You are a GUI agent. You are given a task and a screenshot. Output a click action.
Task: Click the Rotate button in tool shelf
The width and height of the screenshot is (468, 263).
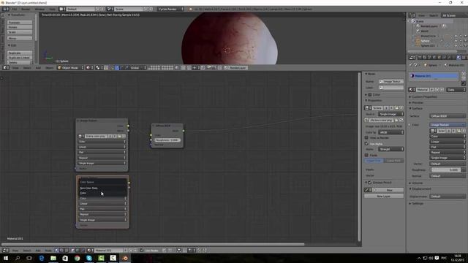pyautogui.click(x=20, y=27)
